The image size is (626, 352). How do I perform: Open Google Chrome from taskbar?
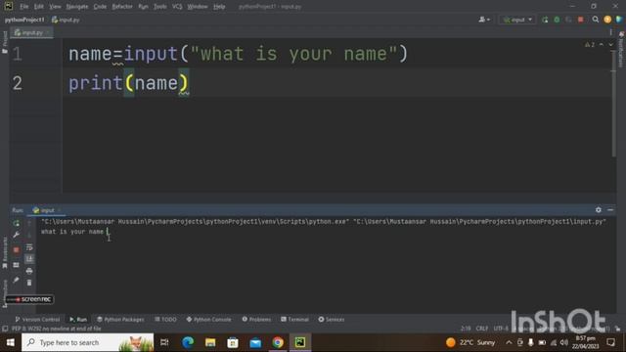pos(278,342)
